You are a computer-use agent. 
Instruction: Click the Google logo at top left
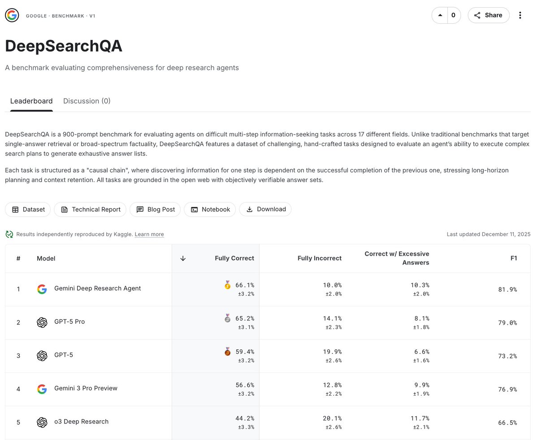[x=12, y=15]
